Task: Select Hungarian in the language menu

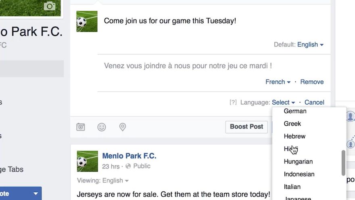Action: tap(298, 162)
